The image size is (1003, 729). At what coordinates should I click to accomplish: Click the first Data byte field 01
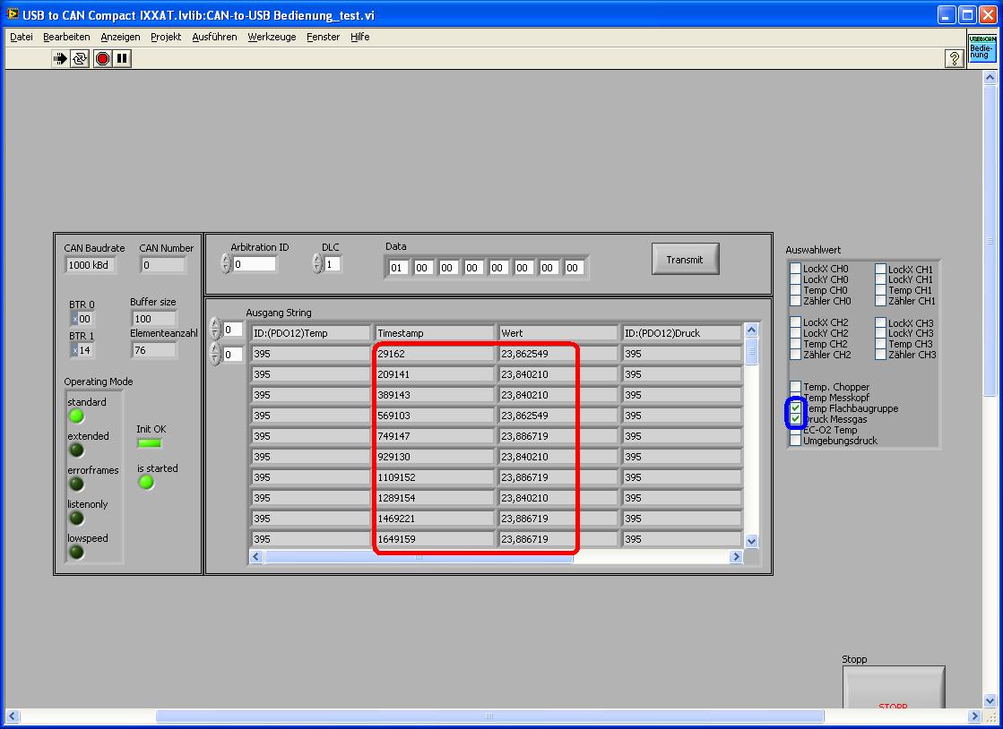[398, 268]
